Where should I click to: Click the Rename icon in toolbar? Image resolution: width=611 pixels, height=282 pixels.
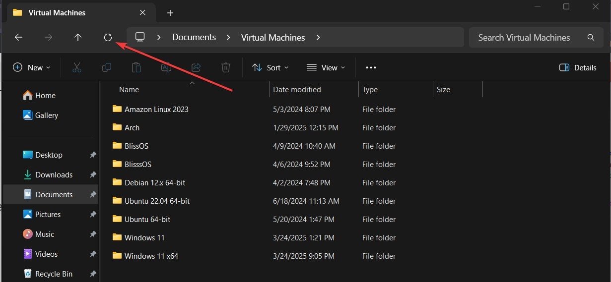point(166,68)
